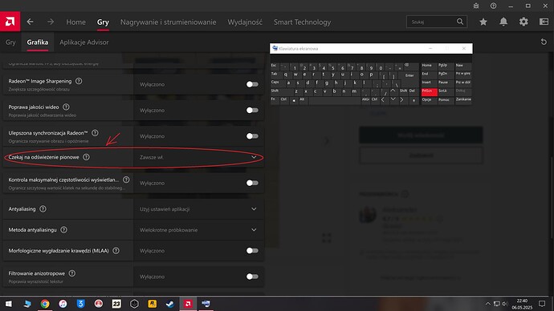Open favorites via the star icon

pyautogui.click(x=483, y=22)
